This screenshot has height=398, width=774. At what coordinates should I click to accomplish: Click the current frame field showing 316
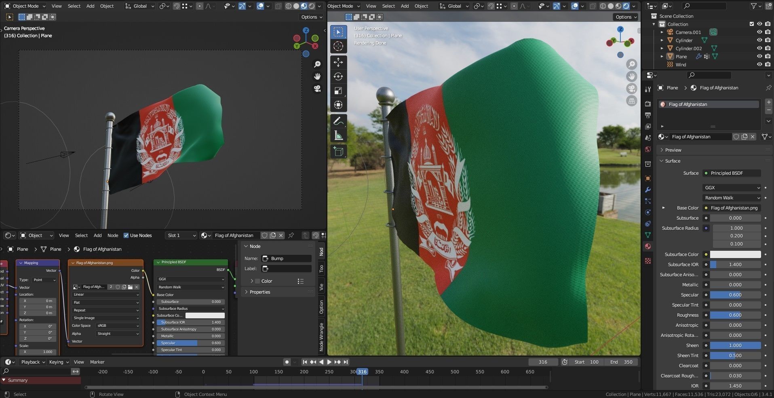543,362
